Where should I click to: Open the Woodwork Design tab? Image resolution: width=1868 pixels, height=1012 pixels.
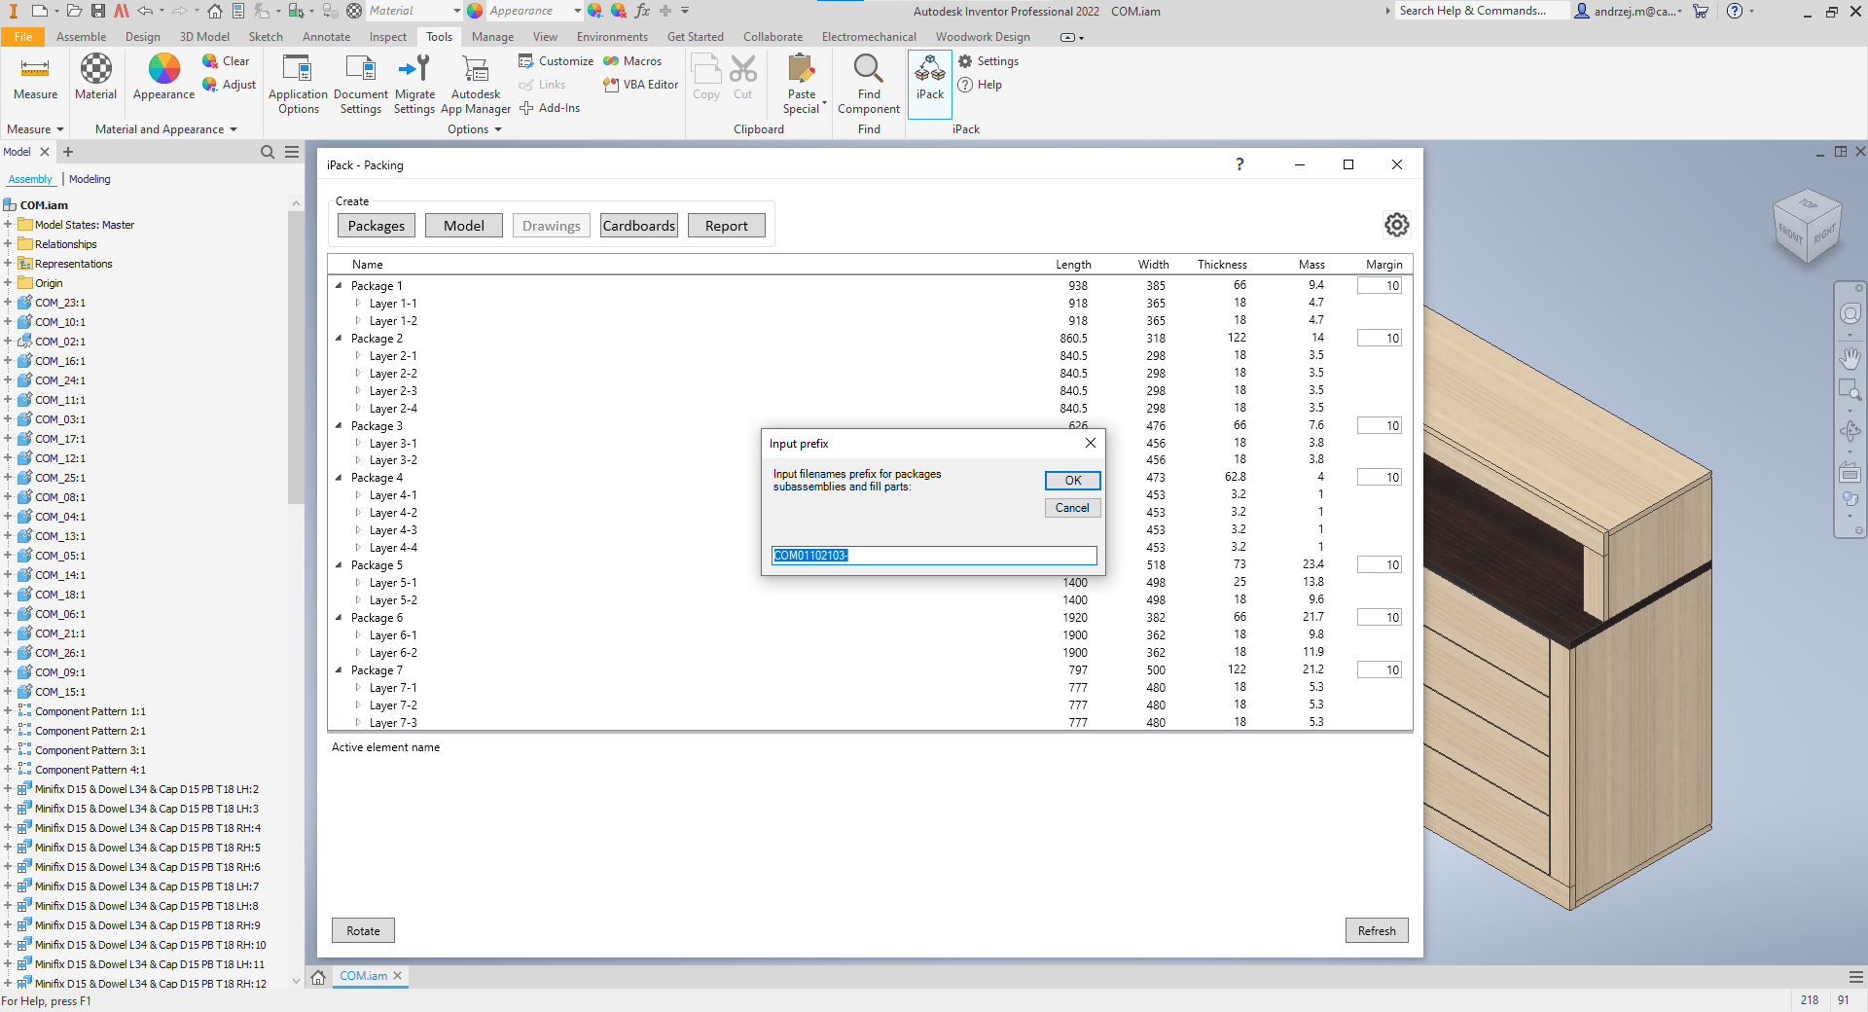click(x=983, y=37)
